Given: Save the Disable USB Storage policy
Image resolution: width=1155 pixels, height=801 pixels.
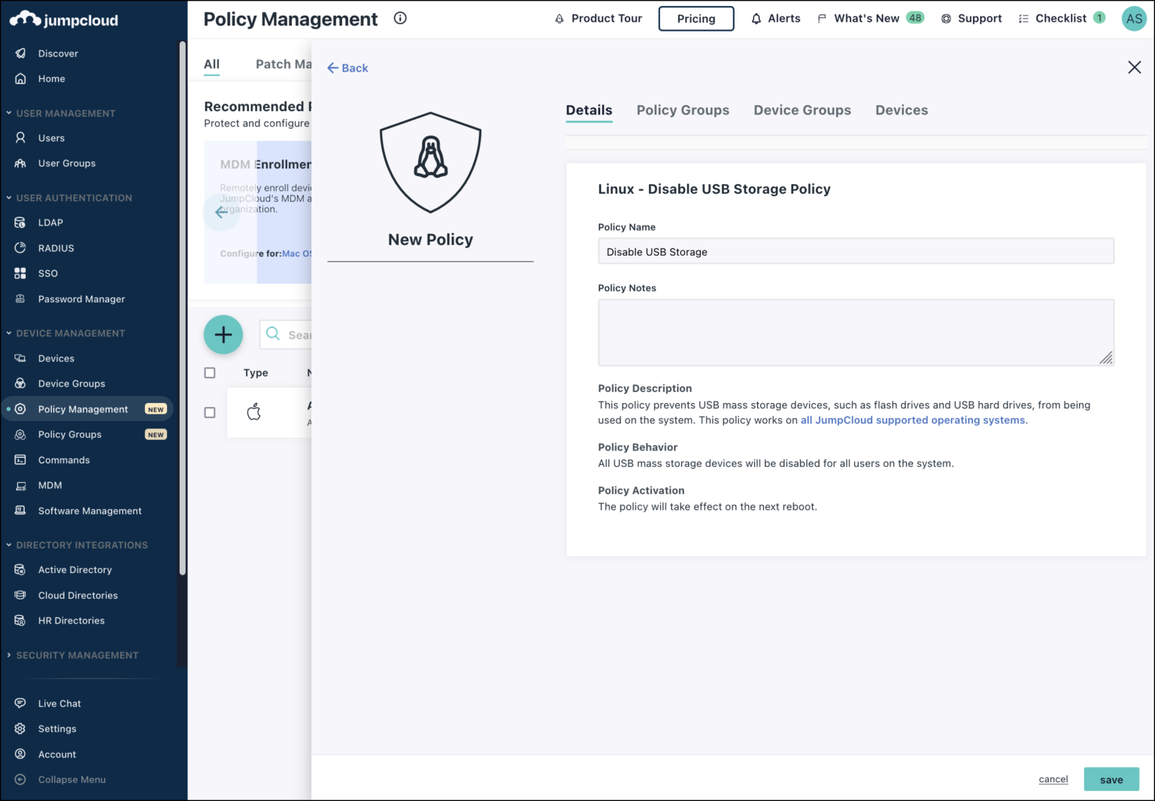Looking at the screenshot, I should pos(1111,779).
